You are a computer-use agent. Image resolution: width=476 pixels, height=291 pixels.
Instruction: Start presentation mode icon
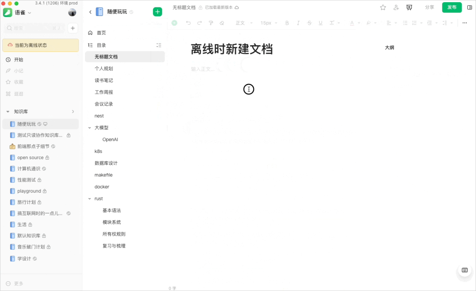click(x=409, y=7)
